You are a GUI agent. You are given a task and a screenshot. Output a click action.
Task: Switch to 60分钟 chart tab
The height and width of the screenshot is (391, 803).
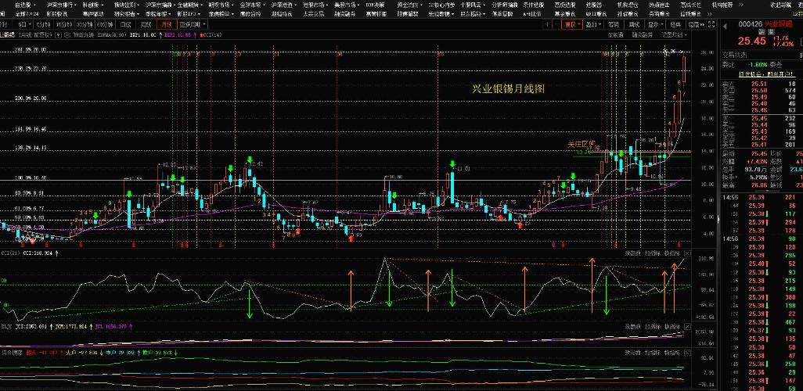104,24
